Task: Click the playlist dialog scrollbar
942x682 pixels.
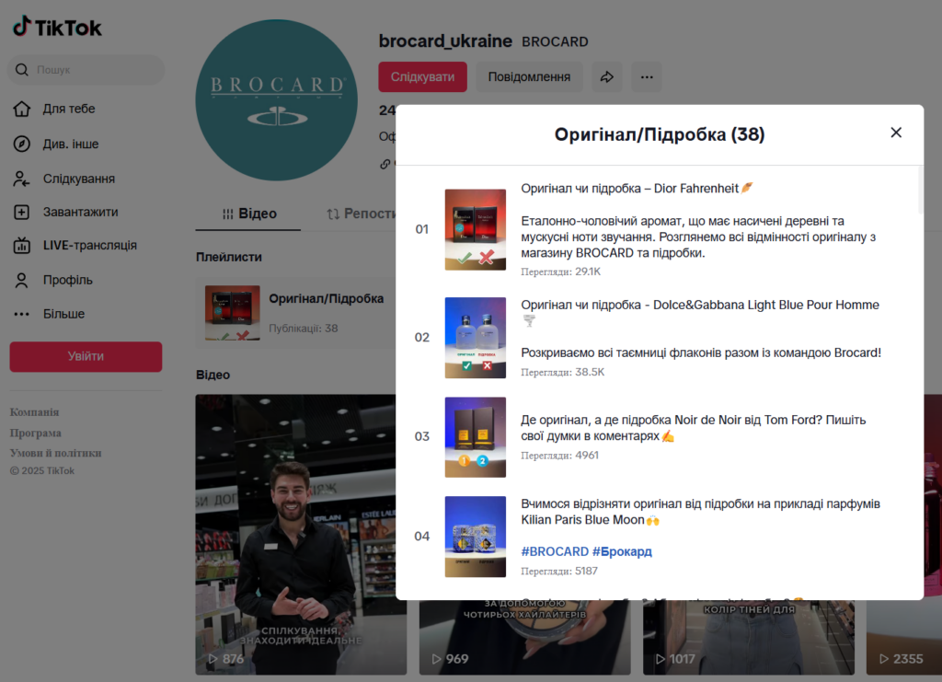Action: tap(920, 191)
